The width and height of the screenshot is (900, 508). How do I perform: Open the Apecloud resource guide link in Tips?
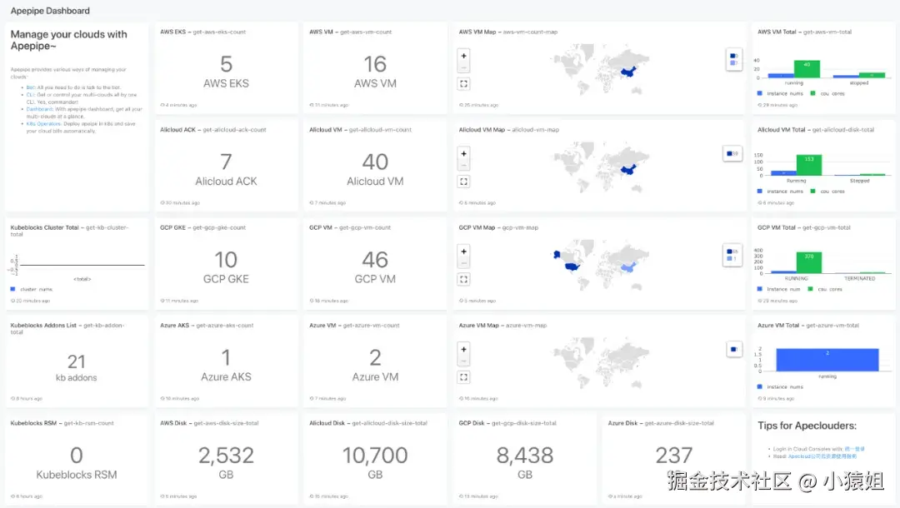pyautogui.click(x=822, y=456)
